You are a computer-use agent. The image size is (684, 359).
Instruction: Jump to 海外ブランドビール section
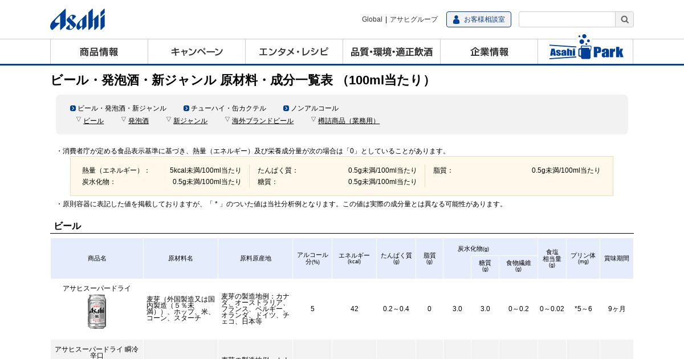pos(263,121)
